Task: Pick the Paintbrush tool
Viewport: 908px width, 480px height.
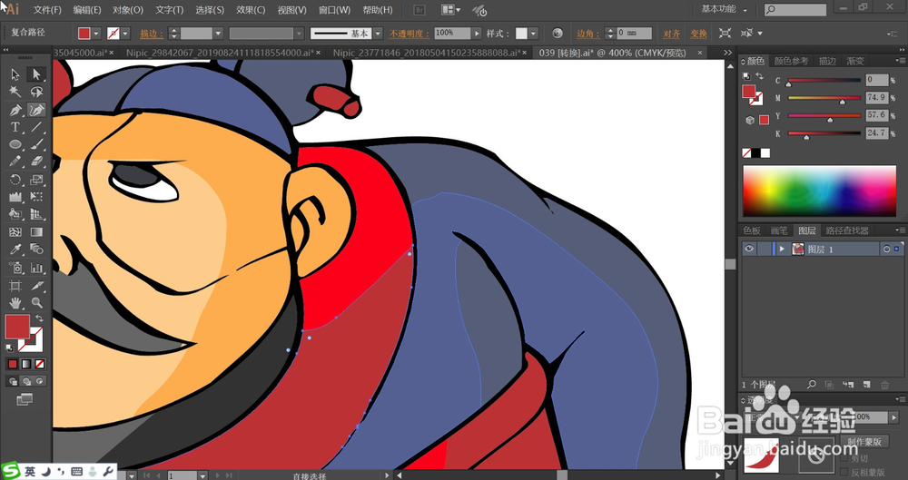Action: tap(36, 144)
